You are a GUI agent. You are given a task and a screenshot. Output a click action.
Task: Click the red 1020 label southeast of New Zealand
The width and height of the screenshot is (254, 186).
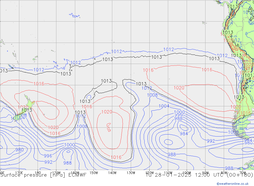(x=53, y=127)
